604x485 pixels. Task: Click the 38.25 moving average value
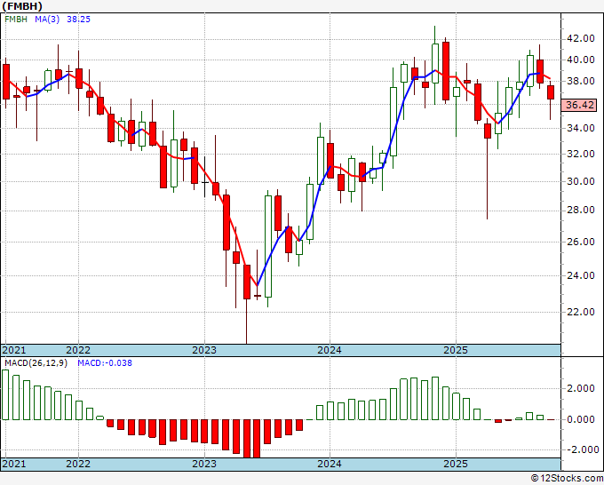(x=82, y=20)
